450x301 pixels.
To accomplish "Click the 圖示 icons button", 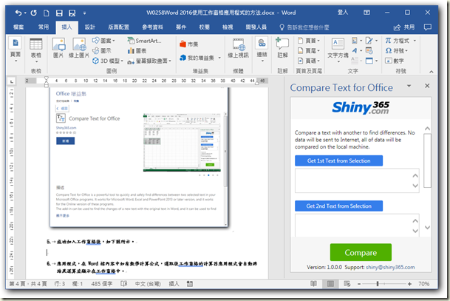I will [102, 51].
